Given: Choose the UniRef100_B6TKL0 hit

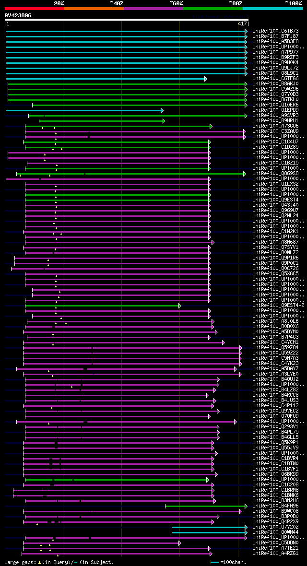Looking at the screenshot, I should (275, 100).
